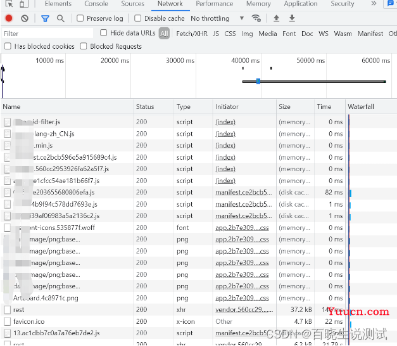The width and height of the screenshot is (397, 346).
Task: Open vendor.560cc29 initiator of rest
Action: [244, 310]
